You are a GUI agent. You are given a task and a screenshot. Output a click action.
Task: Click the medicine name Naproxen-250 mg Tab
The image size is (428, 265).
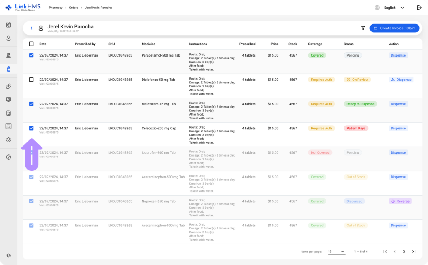coord(158,201)
